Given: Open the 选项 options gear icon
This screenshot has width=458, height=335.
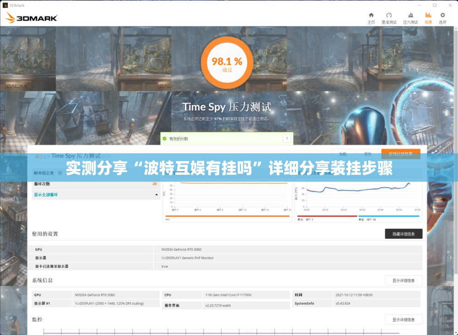Looking at the screenshot, I should (442, 15).
